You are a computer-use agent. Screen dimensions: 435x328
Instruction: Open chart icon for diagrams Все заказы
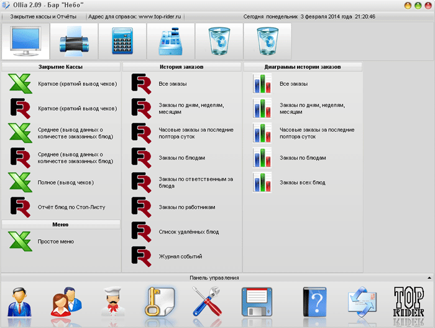click(x=262, y=84)
